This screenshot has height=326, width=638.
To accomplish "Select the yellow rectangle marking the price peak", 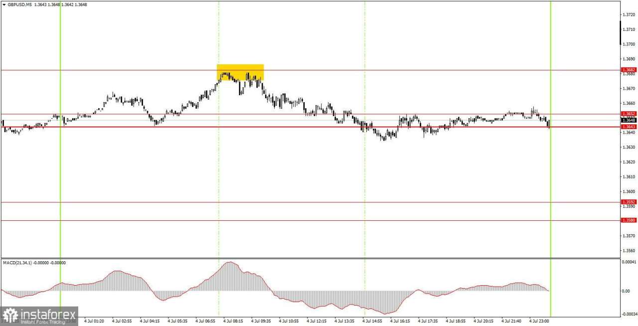I will coord(240,72).
